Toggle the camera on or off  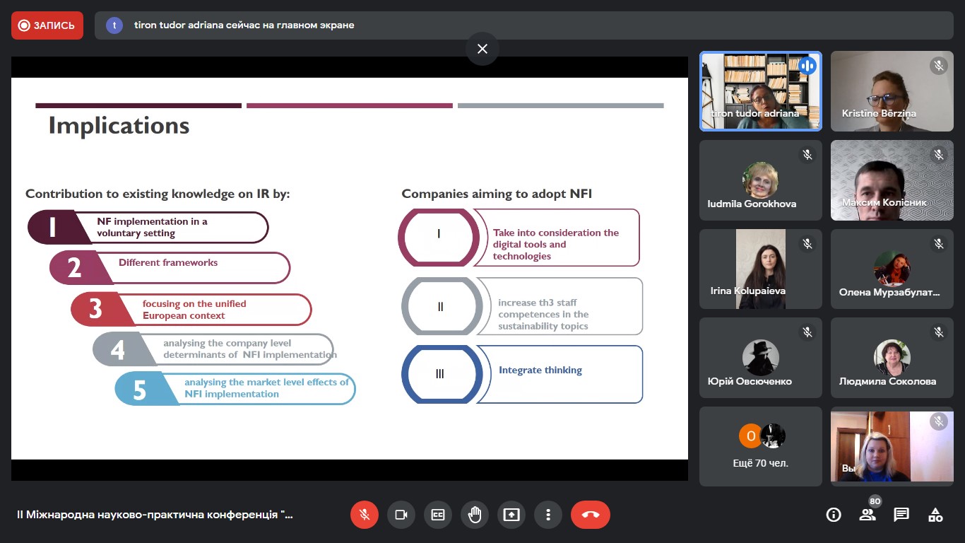(401, 515)
